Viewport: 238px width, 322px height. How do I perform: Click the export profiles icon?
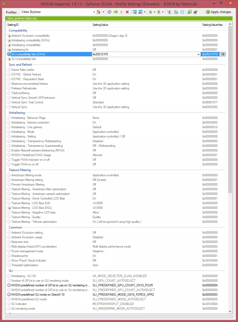tap(150, 12)
